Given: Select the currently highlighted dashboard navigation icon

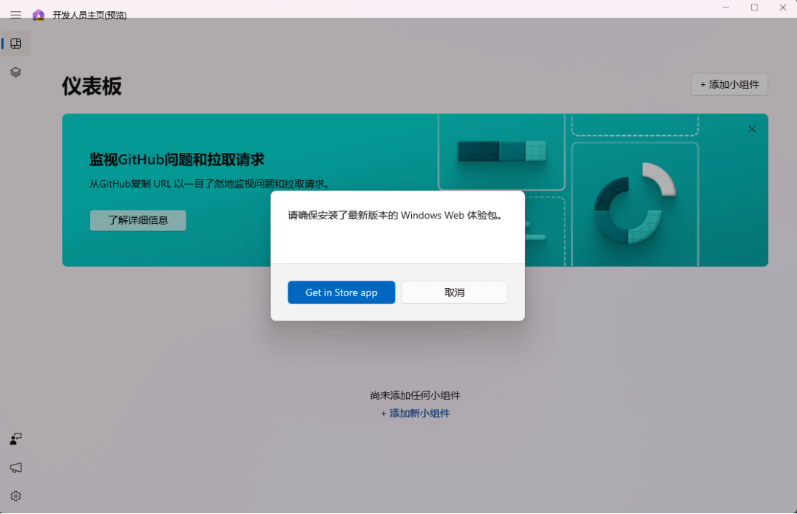Looking at the screenshot, I should [16, 43].
